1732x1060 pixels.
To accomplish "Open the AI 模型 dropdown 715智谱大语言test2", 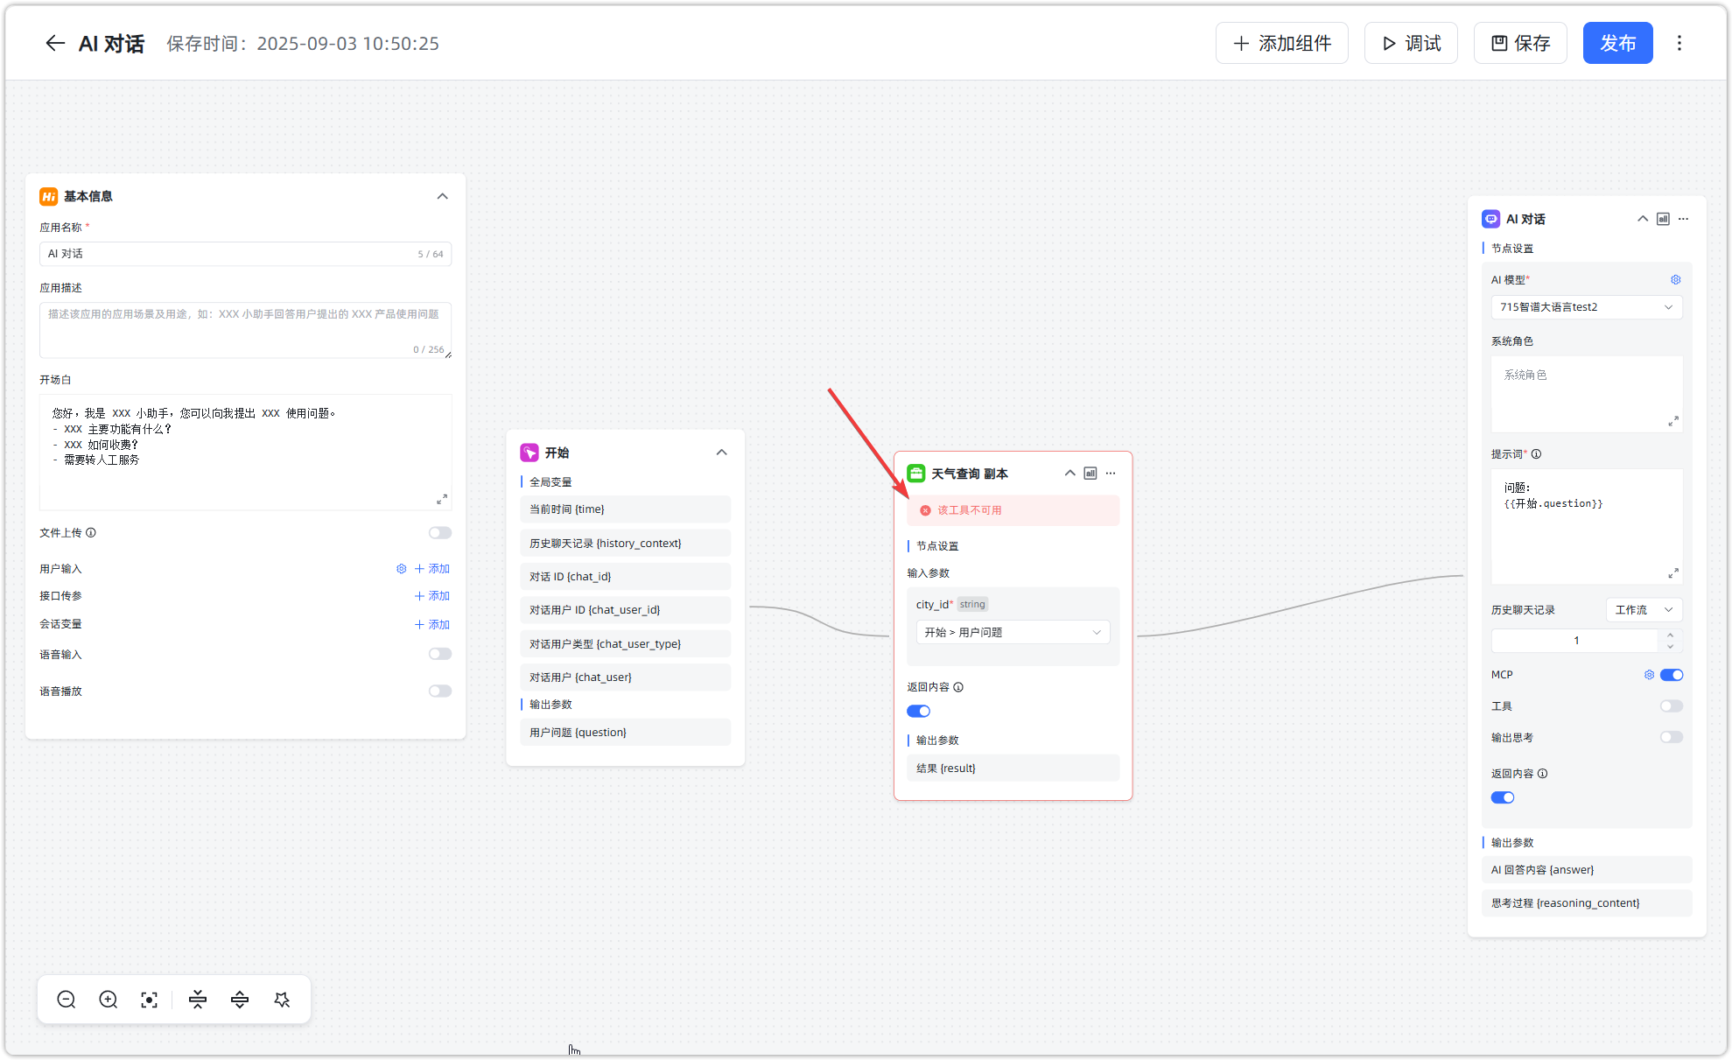I will point(1586,307).
